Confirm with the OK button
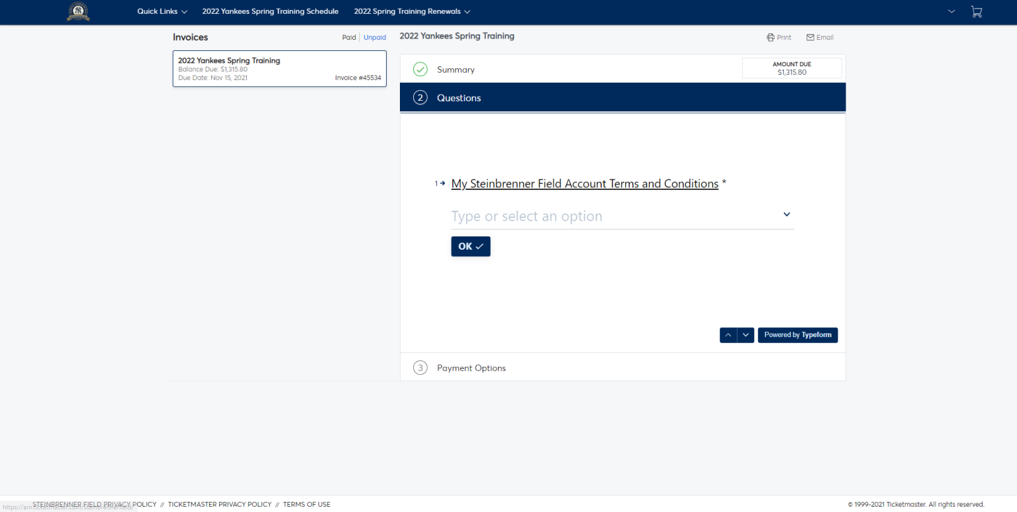Image resolution: width=1017 pixels, height=512 pixels. (x=471, y=246)
